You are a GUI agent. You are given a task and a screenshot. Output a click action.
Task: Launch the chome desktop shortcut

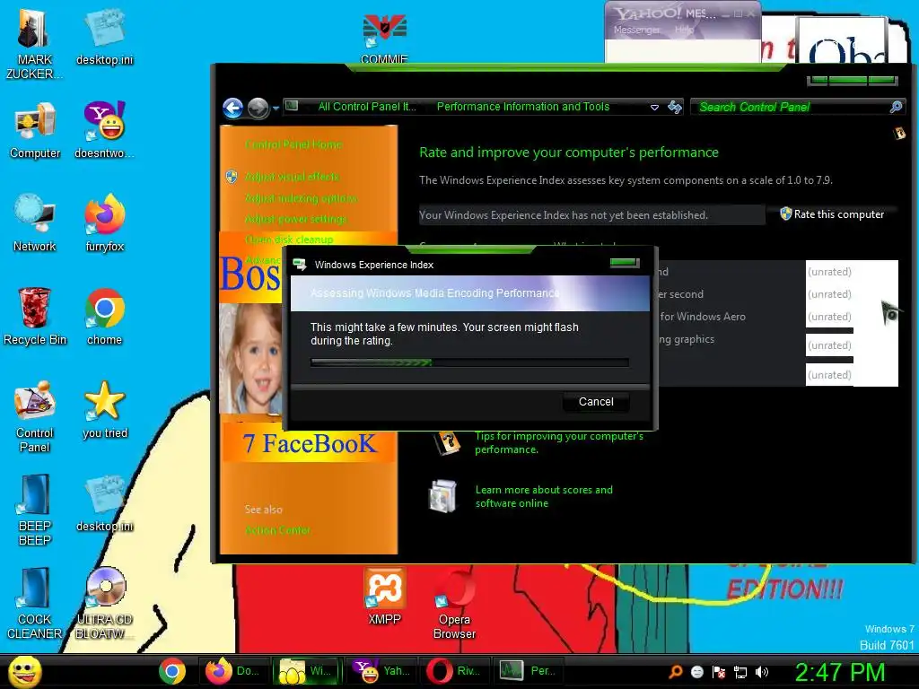(x=104, y=317)
